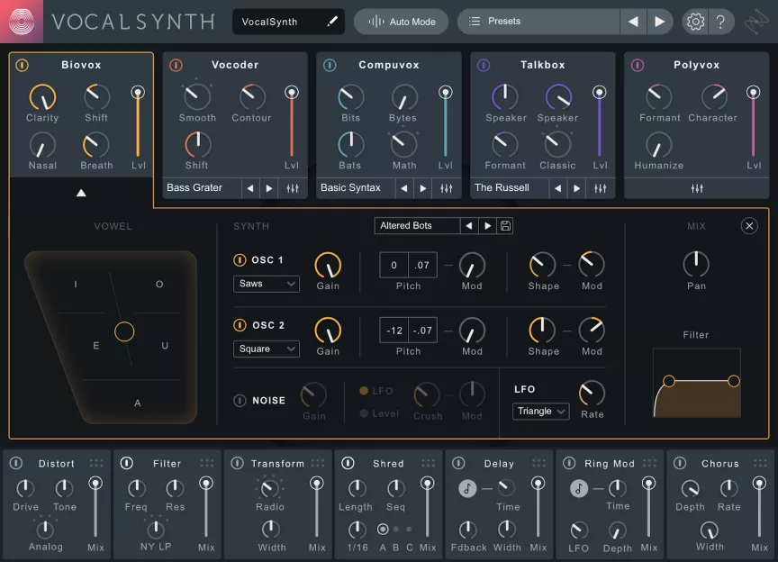Click the pencil edit name icon

click(332, 22)
